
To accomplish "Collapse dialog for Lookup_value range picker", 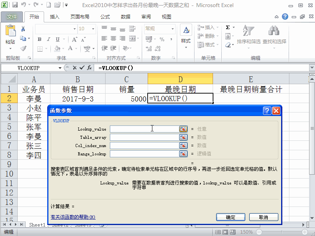I will pyautogui.click(x=183, y=129).
